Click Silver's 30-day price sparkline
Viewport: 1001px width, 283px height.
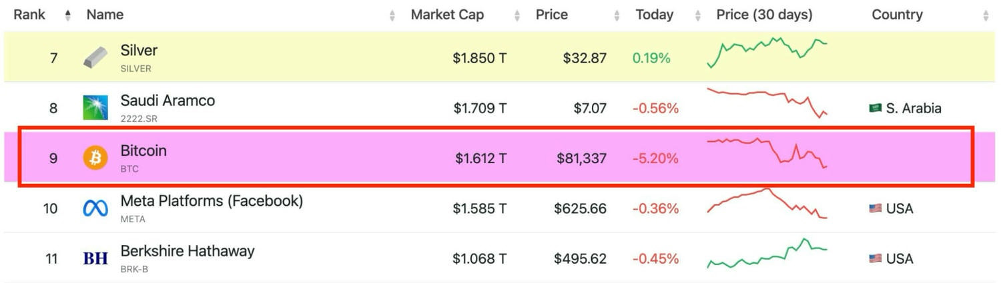(767, 52)
